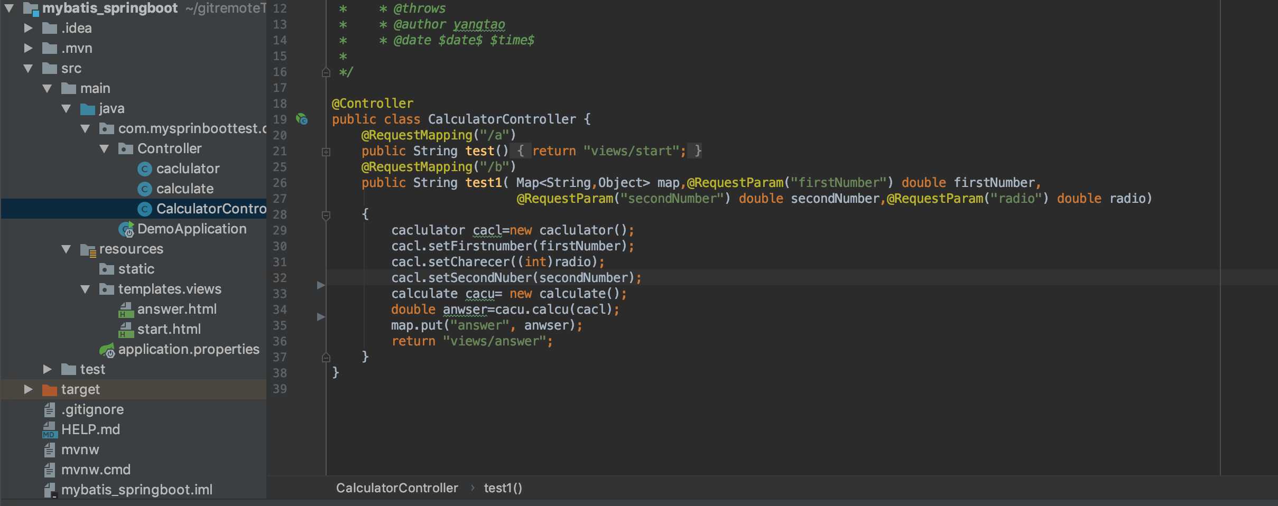This screenshot has width=1278, height=506.
Task: Click the fold end marker on line 37
Action: click(326, 358)
